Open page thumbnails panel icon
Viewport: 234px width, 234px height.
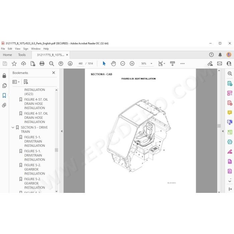coord(4,86)
